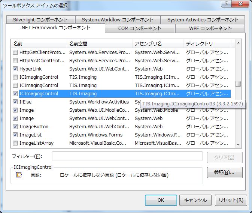Click highlighted TIS.Imaging namespace cell
Viewport: 252px width, 213px height.
point(83,93)
